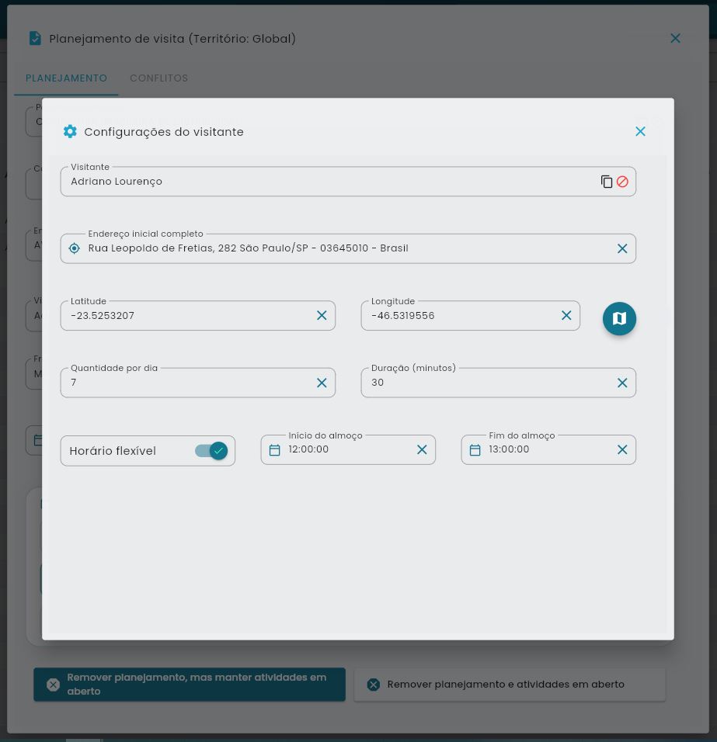The height and width of the screenshot is (742, 717).
Task: Clear the Duração (minutos) field
Action: [x=622, y=382]
